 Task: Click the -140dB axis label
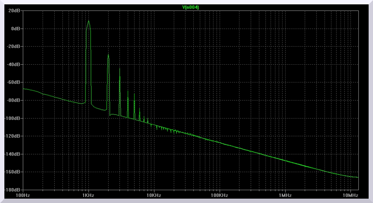click(13, 154)
